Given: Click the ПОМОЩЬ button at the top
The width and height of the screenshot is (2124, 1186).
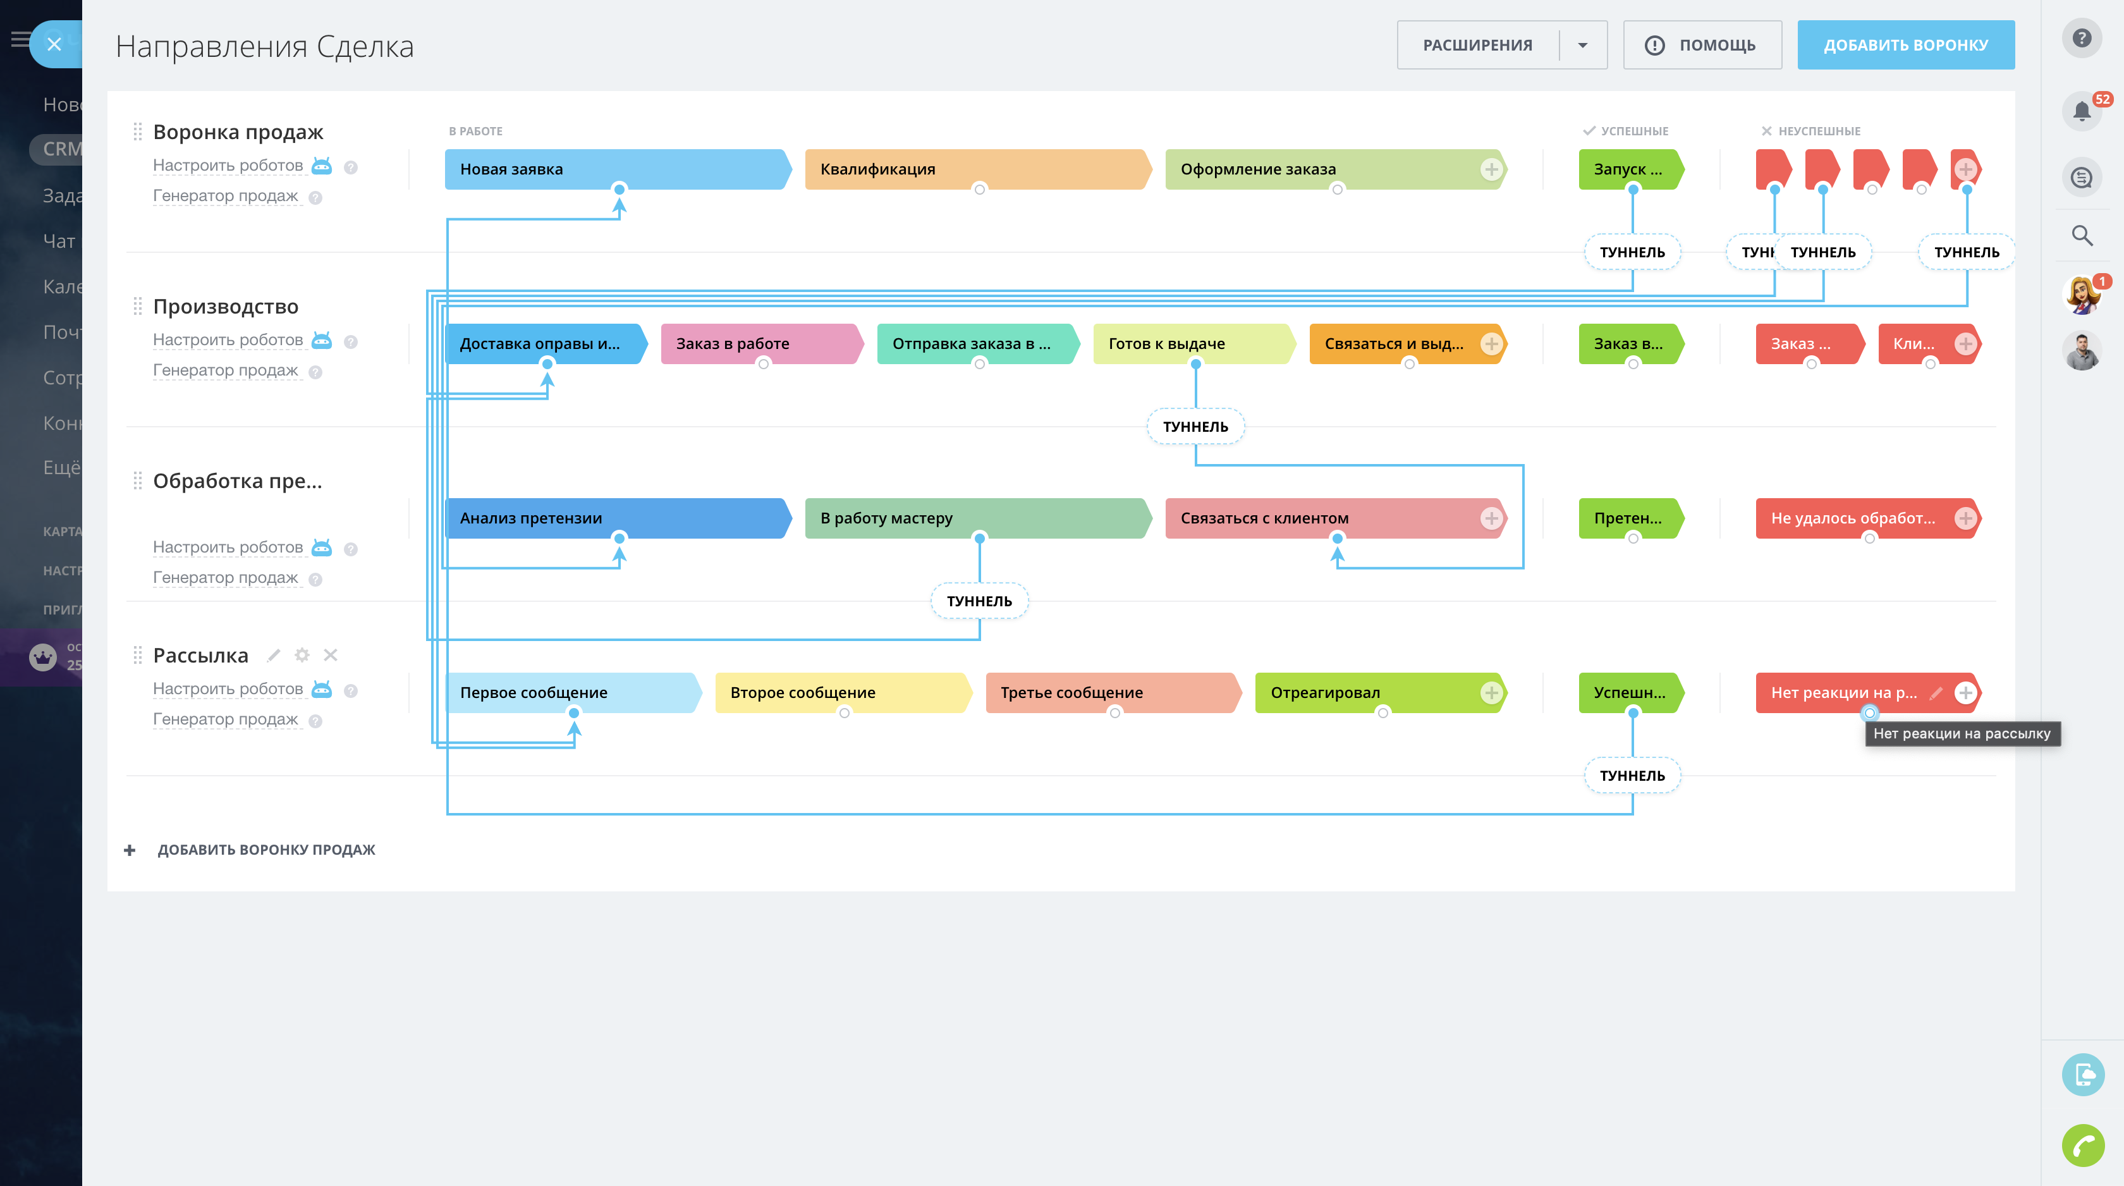Looking at the screenshot, I should 1701,44.
